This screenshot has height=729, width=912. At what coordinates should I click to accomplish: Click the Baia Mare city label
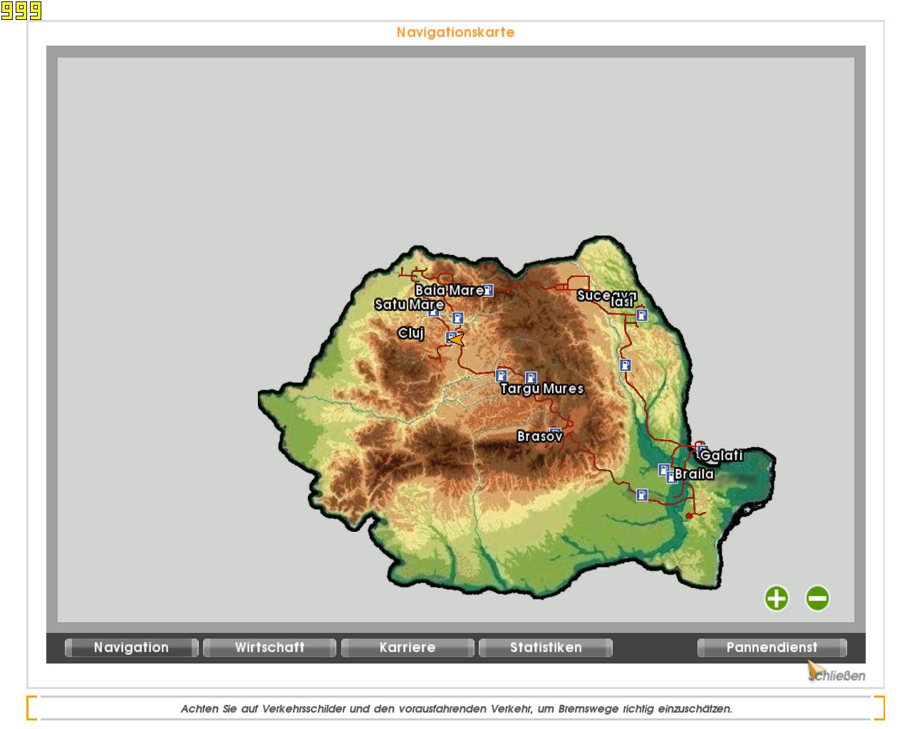coord(449,290)
